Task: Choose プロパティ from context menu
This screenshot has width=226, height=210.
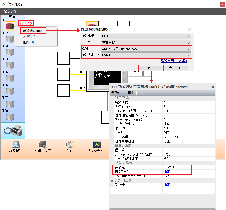Action: [x=29, y=36]
